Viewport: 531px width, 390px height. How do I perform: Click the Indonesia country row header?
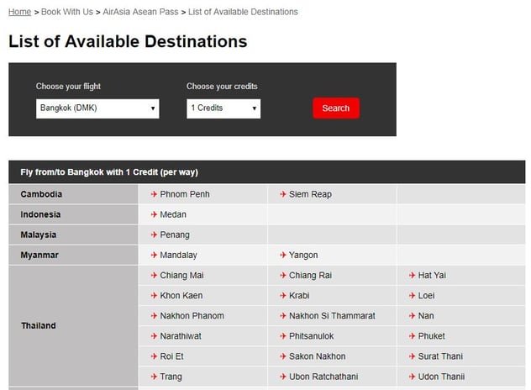click(73, 214)
